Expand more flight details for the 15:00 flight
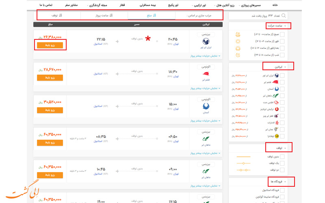The image size is (325, 203). [x=206, y=121]
